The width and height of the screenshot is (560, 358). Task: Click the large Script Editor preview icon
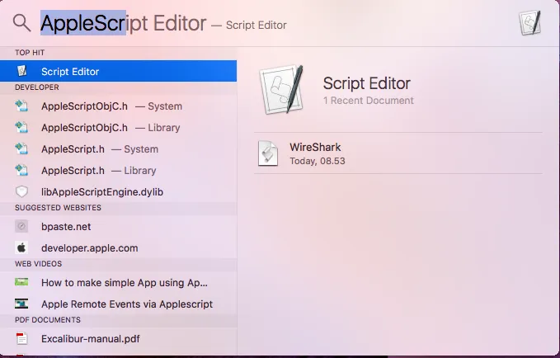[282, 89]
